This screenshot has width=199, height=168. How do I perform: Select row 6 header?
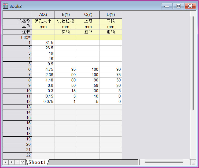[x=17, y=69]
